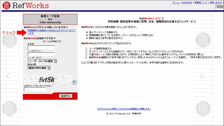Image resolution: width=224 pixels, height=126 pixels.
Task: Click link to log in via affiliated institution
Action: click(52, 32)
